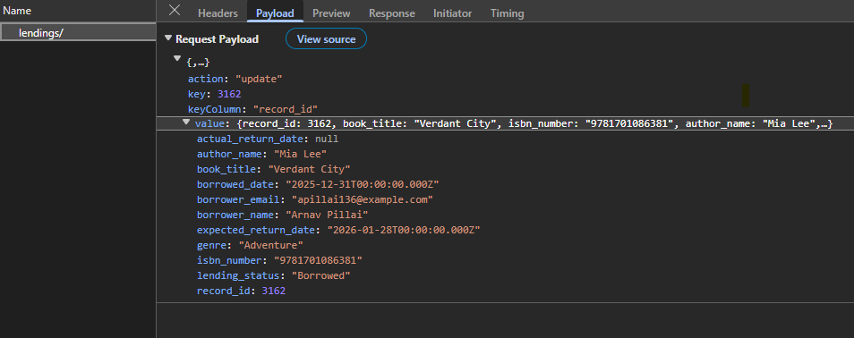Click the keyColumn "record_id" entry
The width and height of the screenshot is (854, 338).
click(x=252, y=108)
